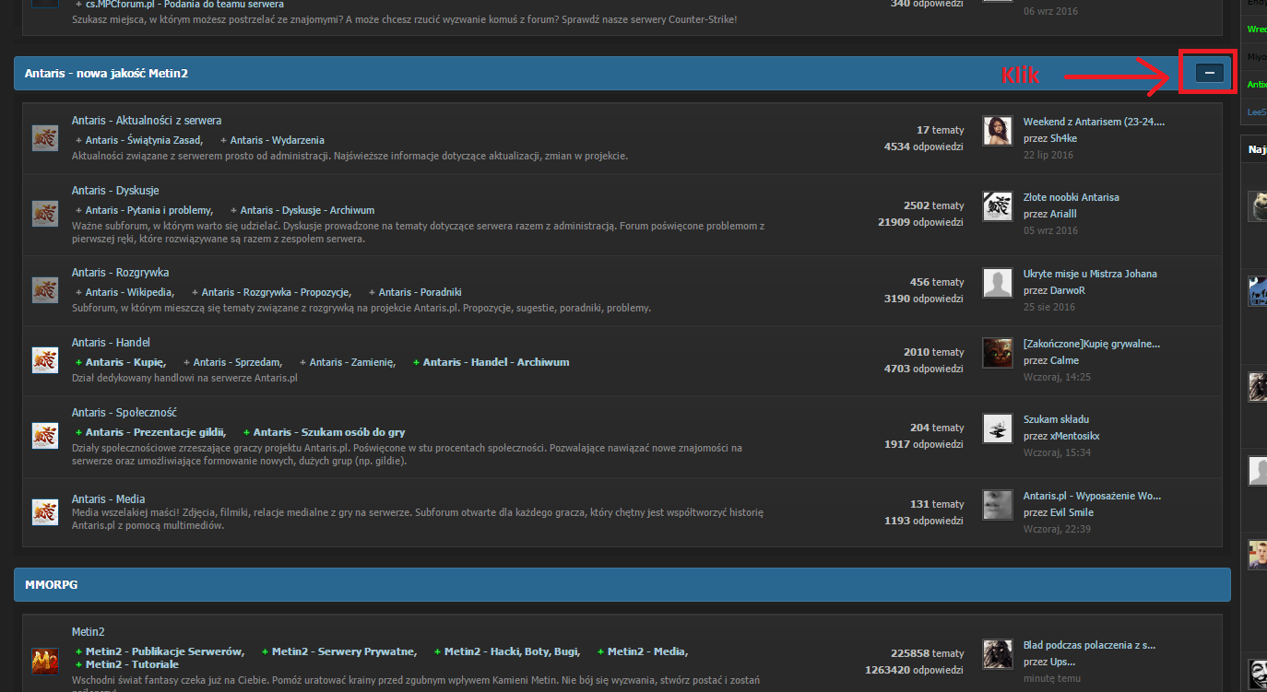The height and width of the screenshot is (692, 1267).
Task: Go to Antaris - Pytania i problemy
Action: (x=148, y=210)
